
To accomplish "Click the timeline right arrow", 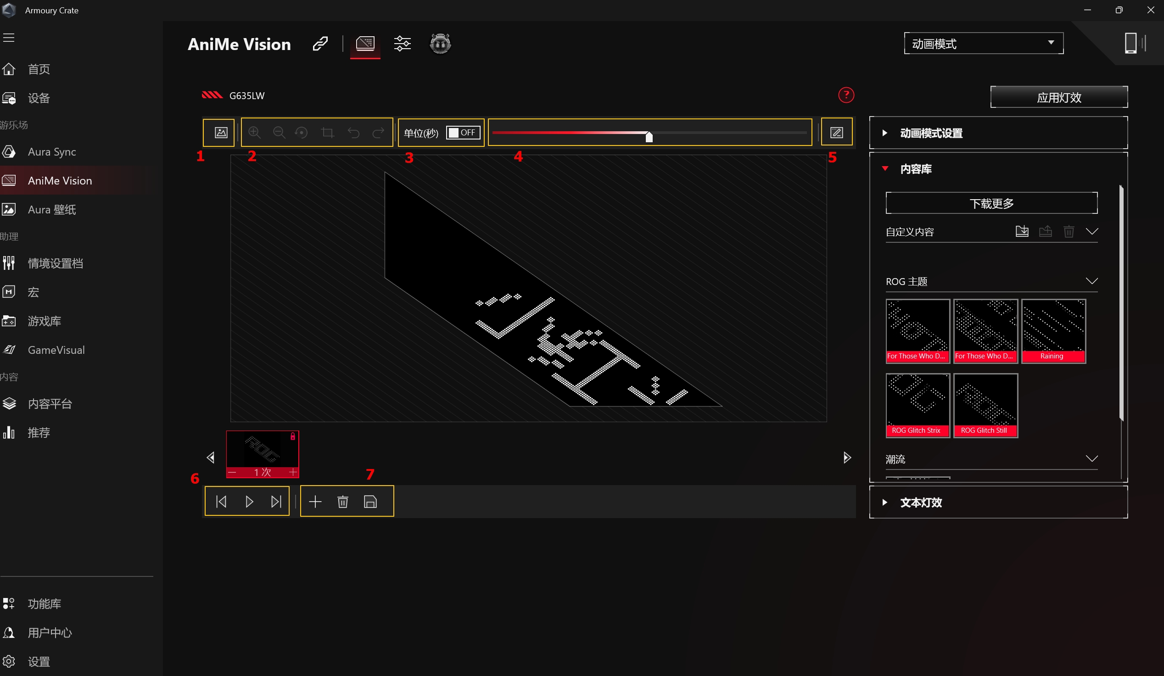I will click(x=847, y=458).
